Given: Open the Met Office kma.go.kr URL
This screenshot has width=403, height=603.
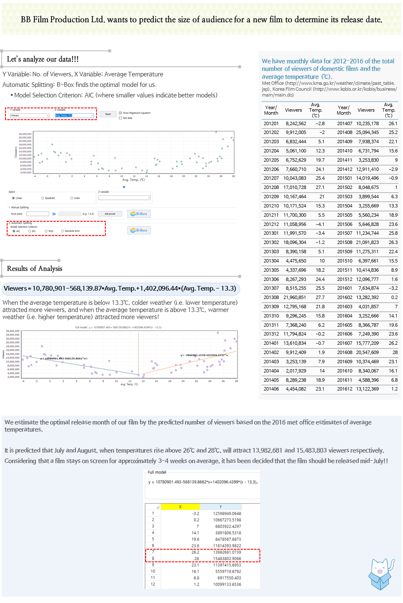Looking at the screenshot, I should [340, 83].
